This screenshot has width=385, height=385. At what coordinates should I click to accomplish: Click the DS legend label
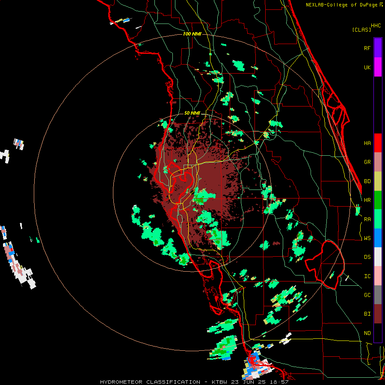pos(367,257)
